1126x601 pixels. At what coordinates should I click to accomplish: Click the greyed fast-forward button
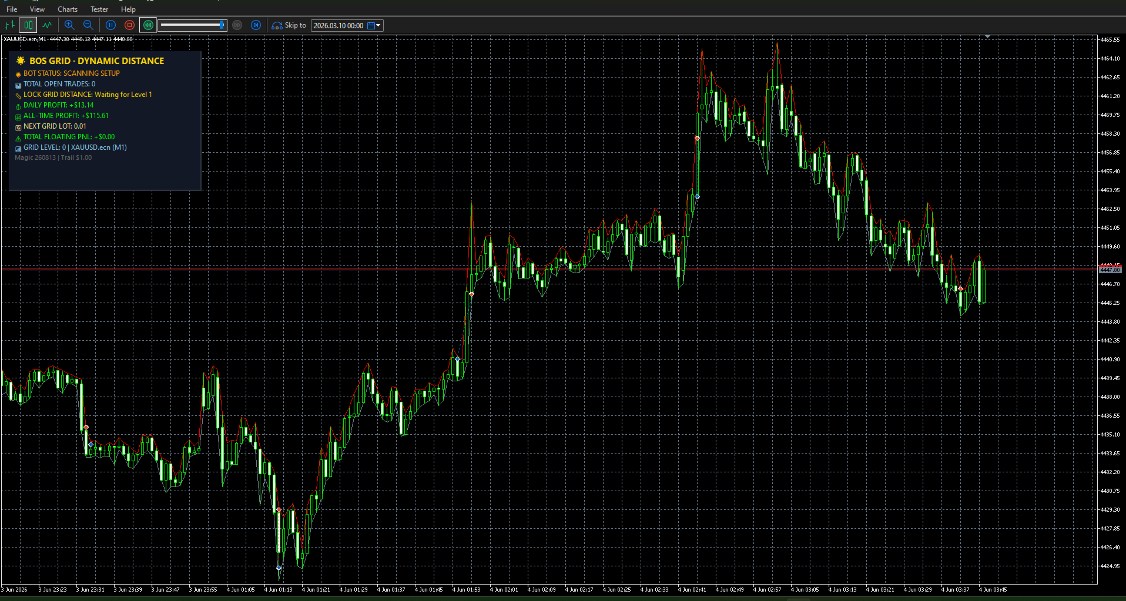click(237, 25)
